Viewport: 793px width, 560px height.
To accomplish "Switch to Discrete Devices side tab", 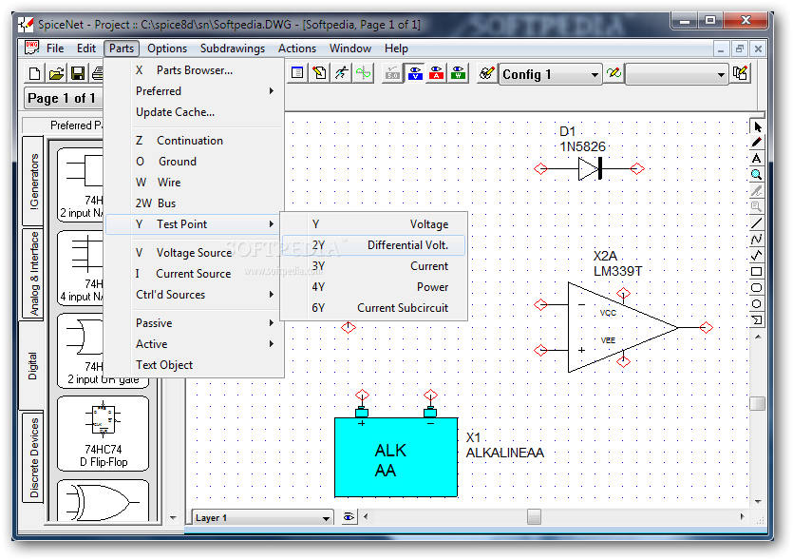I will point(33,457).
